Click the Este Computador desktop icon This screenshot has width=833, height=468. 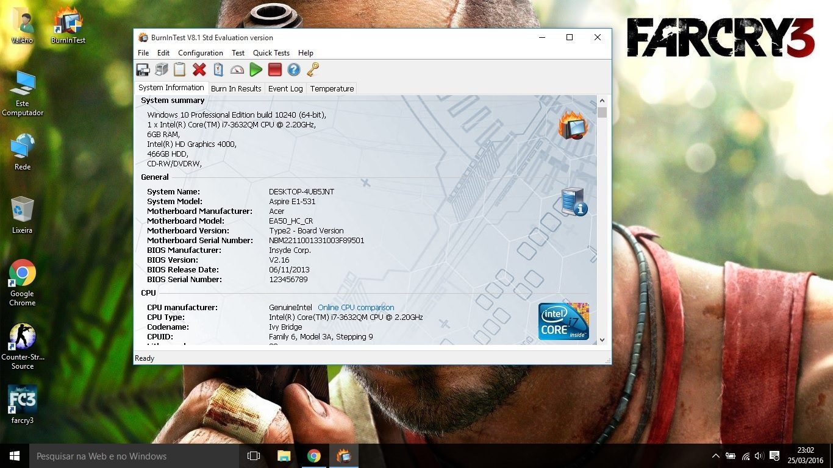coord(23,93)
